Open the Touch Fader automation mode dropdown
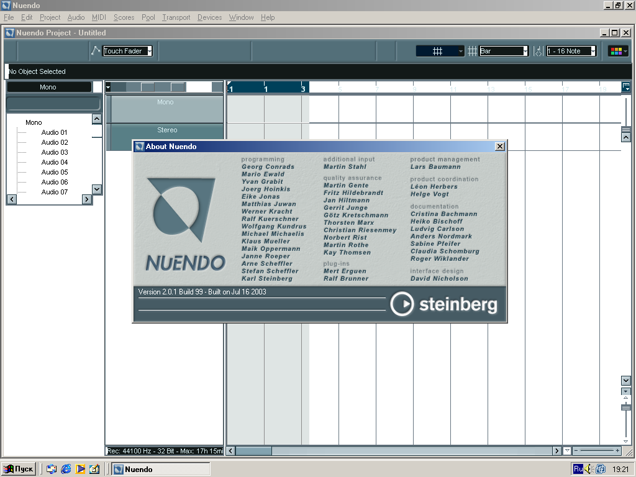The height and width of the screenshot is (477, 636). pyautogui.click(x=127, y=51)
